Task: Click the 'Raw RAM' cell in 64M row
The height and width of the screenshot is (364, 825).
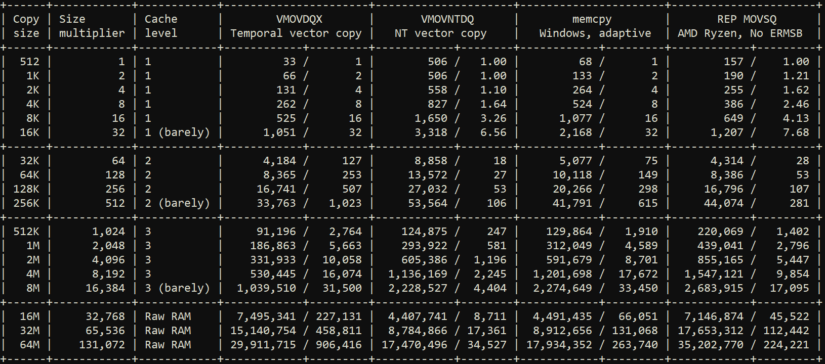Action: click(168, 345)
